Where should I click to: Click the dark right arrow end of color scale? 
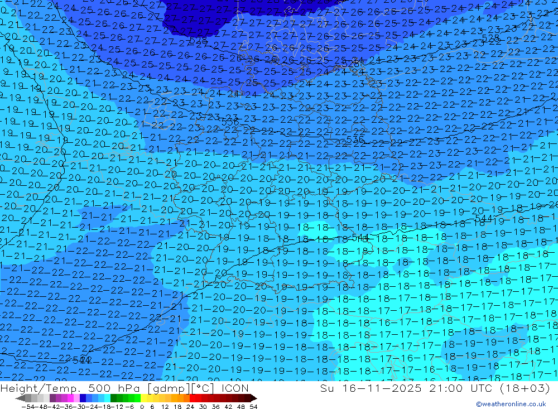[254, 398]
